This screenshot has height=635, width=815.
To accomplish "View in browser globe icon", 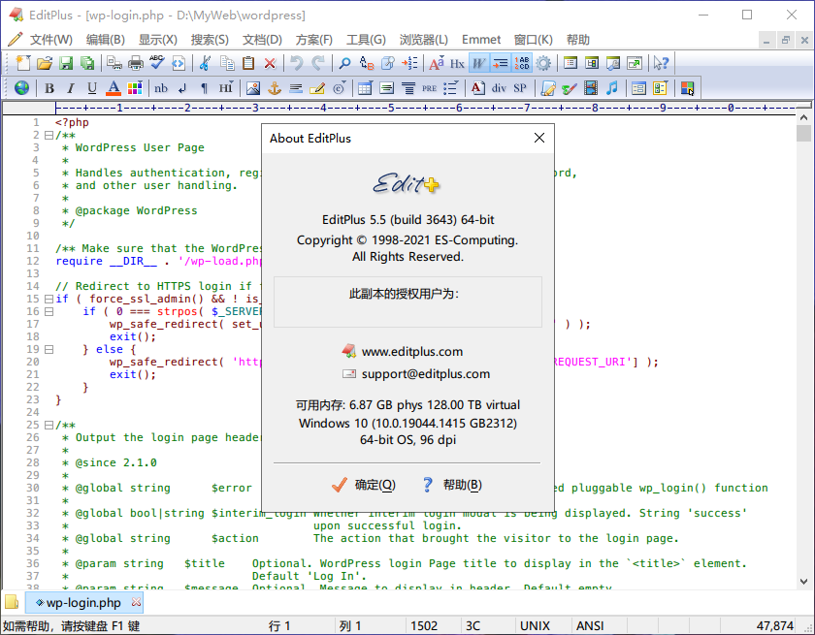I will [21, 88].
